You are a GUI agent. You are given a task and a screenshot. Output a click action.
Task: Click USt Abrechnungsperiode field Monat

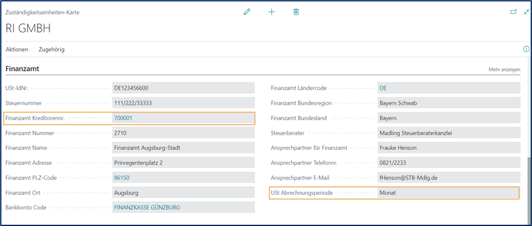(449, 193)
